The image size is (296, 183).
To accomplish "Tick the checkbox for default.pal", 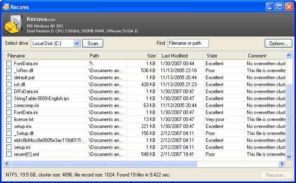I will pyautogui.click(x=9, y=78).
